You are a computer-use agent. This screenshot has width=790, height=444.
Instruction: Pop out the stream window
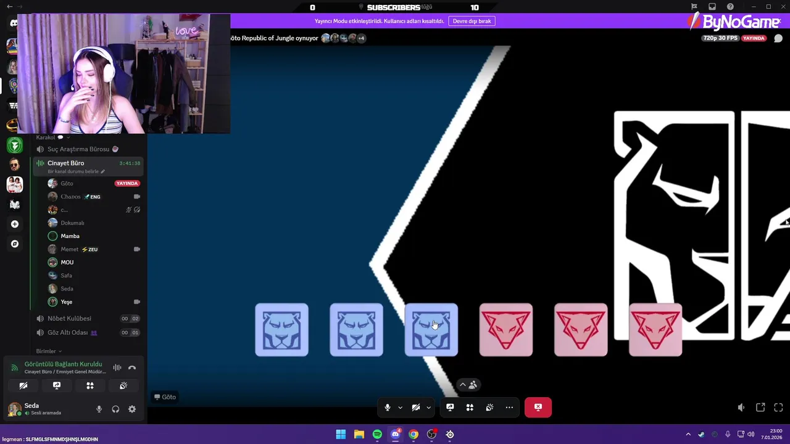(760, 407)
